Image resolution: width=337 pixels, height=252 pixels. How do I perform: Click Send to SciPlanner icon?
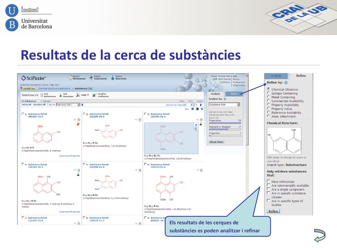tap(94, 95)
